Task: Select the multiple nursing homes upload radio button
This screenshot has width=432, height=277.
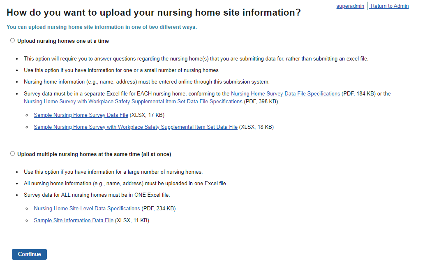Action: (x=12, y=154)
